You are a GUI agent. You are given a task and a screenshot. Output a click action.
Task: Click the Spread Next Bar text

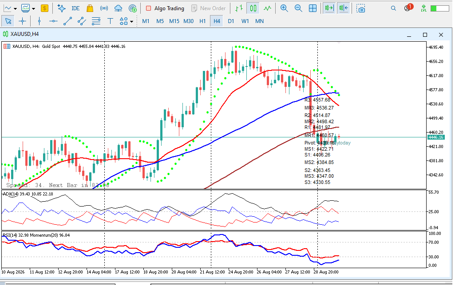pos(58,185)
